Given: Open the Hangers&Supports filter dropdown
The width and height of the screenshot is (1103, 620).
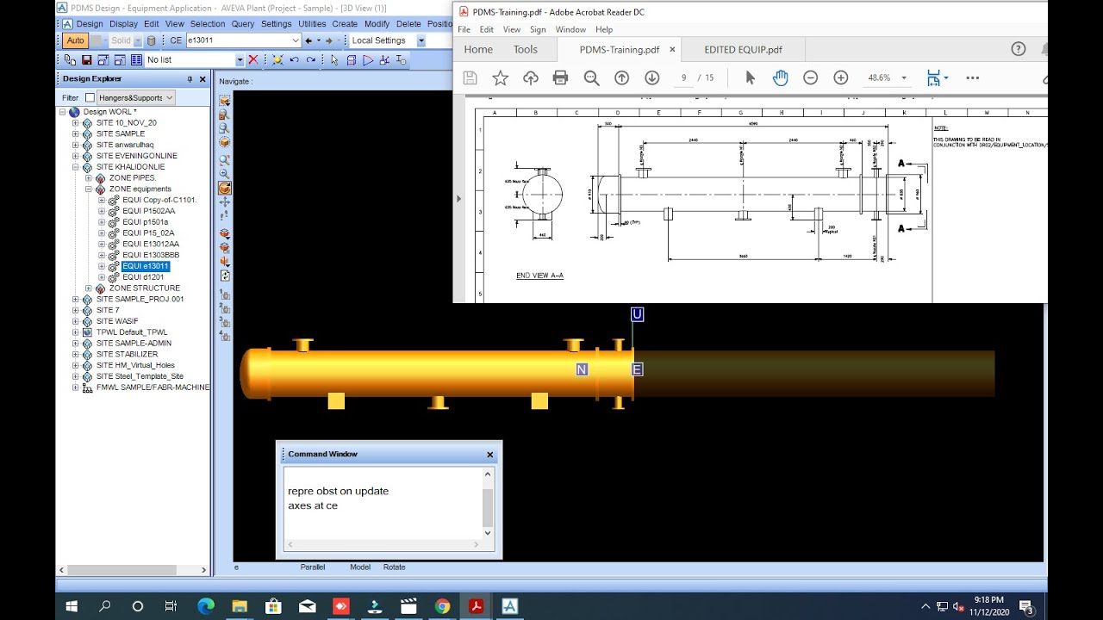Looking at the screenshot, I should tap(169, 98).
